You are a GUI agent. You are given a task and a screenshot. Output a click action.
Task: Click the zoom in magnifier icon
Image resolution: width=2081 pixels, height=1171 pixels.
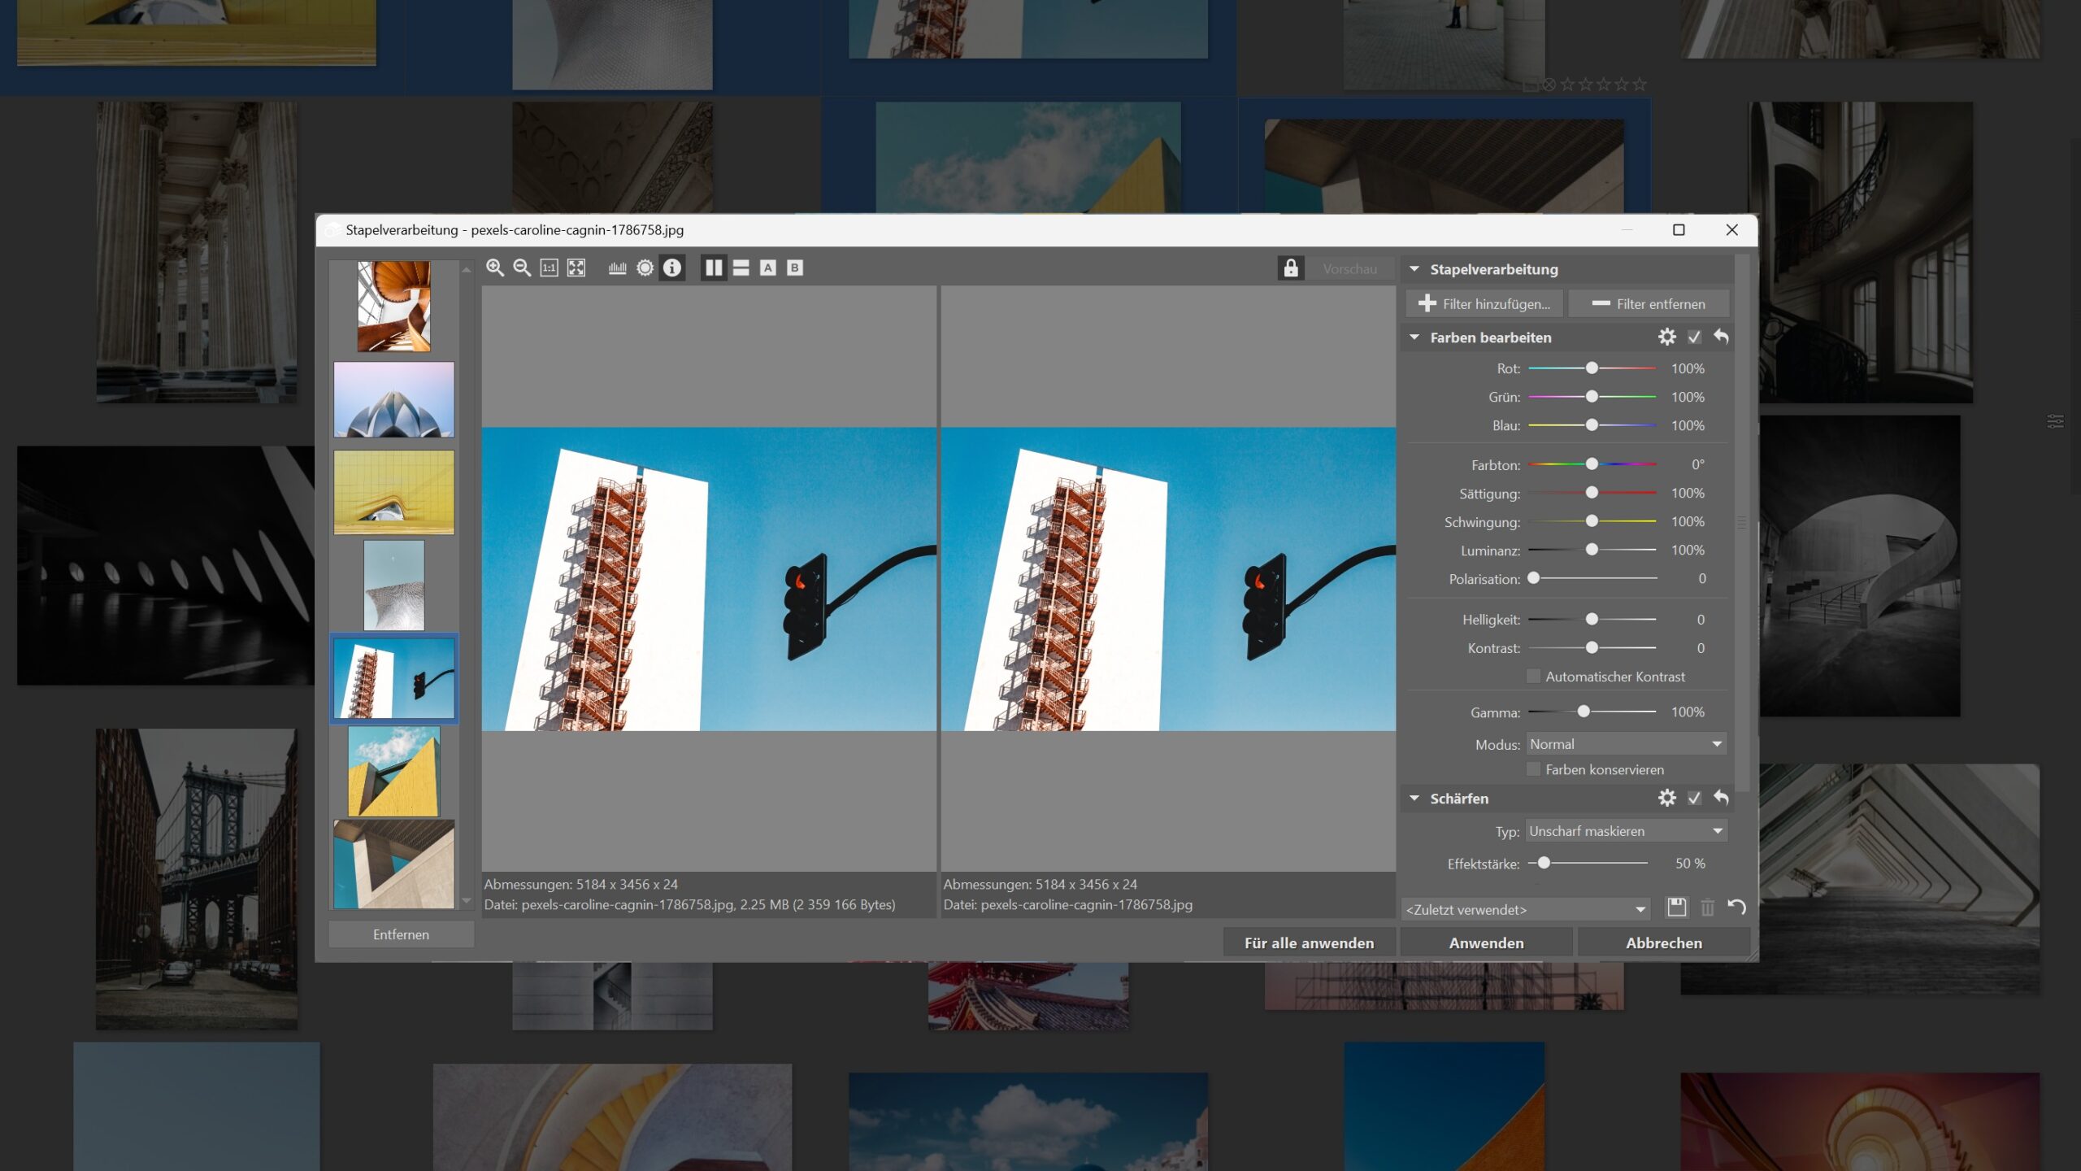pos(494,268)
